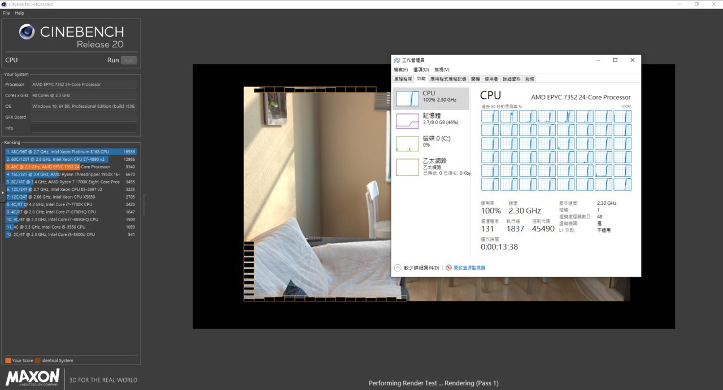Select Xeon Platinum 8168 ranking row
This screenshot has width=723, height=390.
[x=71, y=152]
